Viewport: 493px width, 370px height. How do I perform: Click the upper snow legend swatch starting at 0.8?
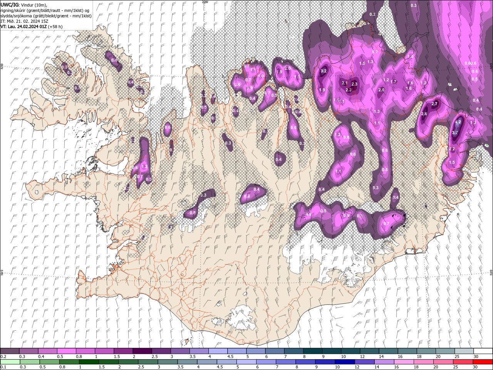[85, 351]
